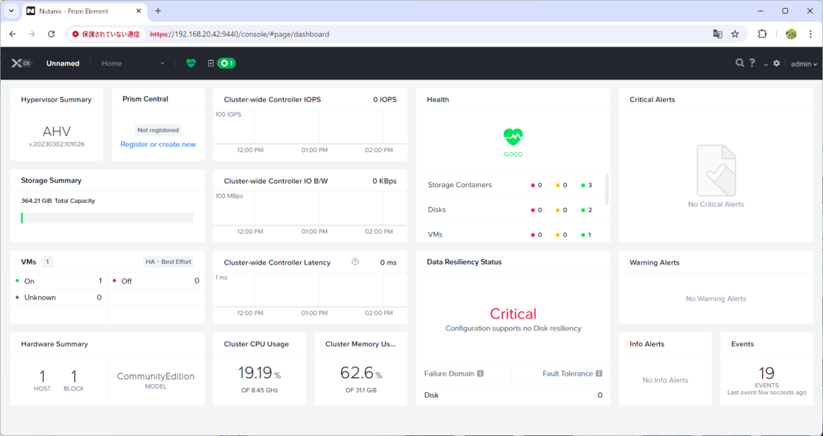Reload the page in the browser
The height and width of the screenshot is (436, 823).
click(51, 34)
